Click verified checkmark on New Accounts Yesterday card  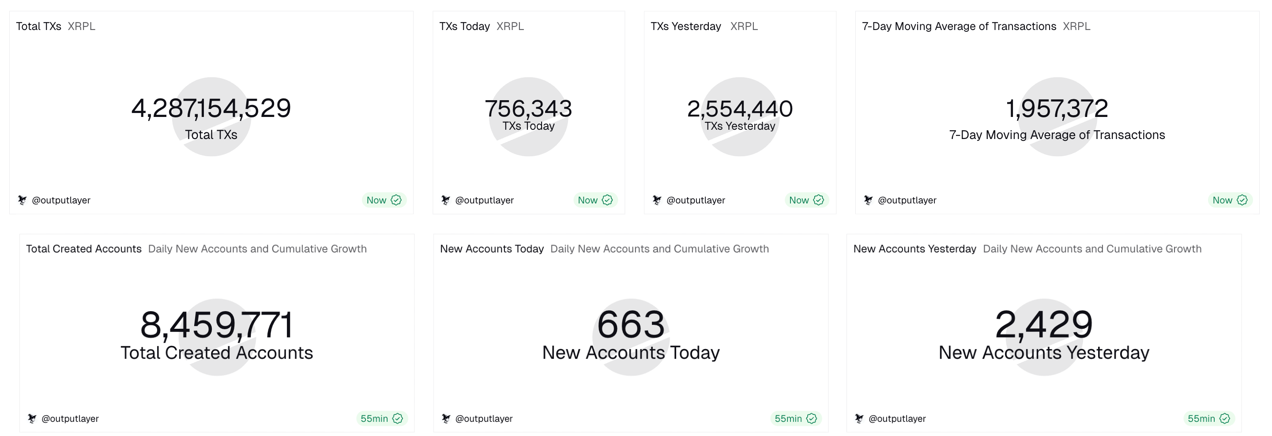1225,419
